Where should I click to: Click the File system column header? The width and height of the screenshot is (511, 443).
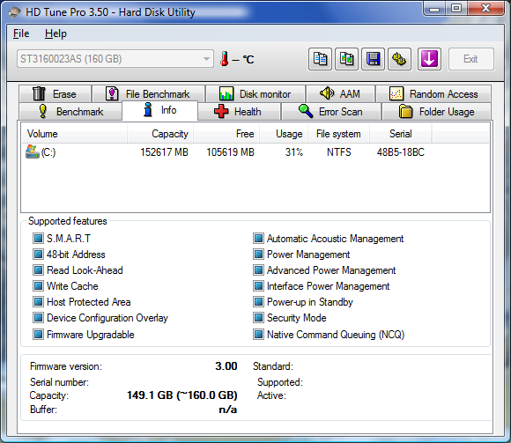point(338,134)
